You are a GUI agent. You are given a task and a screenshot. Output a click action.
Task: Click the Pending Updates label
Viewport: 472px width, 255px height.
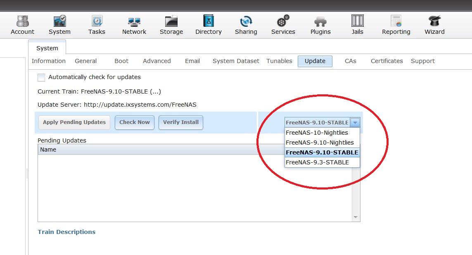click(62, 140)
